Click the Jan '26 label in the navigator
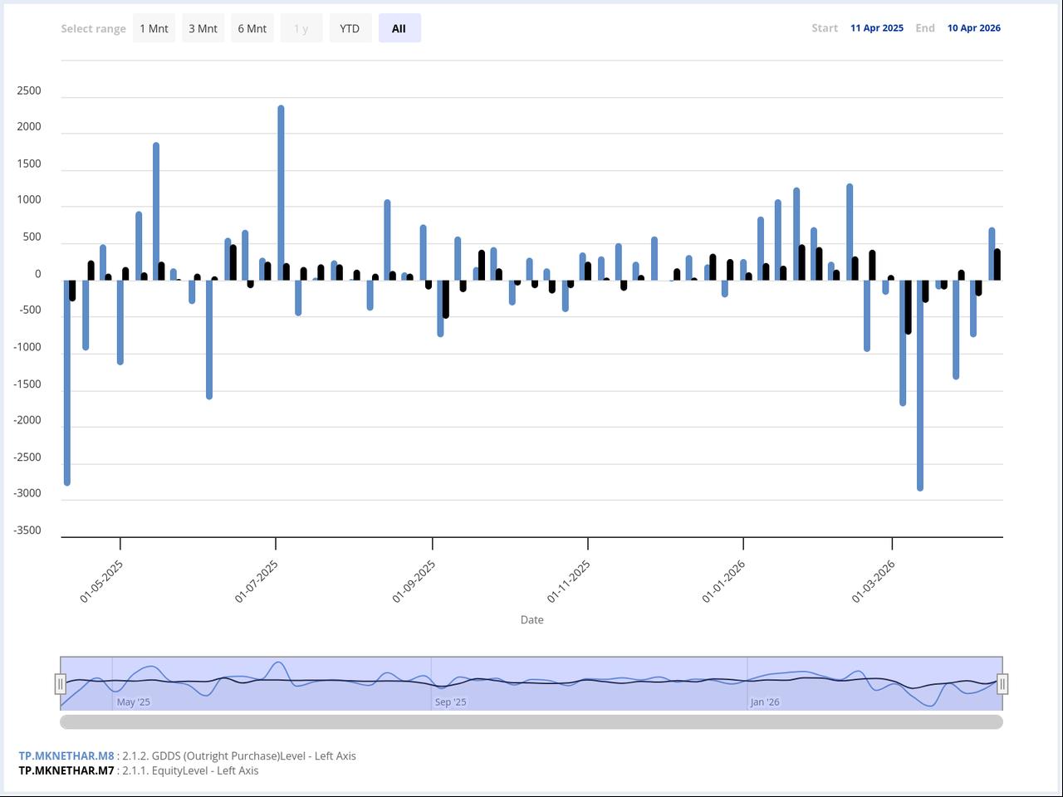Screen dimensions: 1063x797 764,702
